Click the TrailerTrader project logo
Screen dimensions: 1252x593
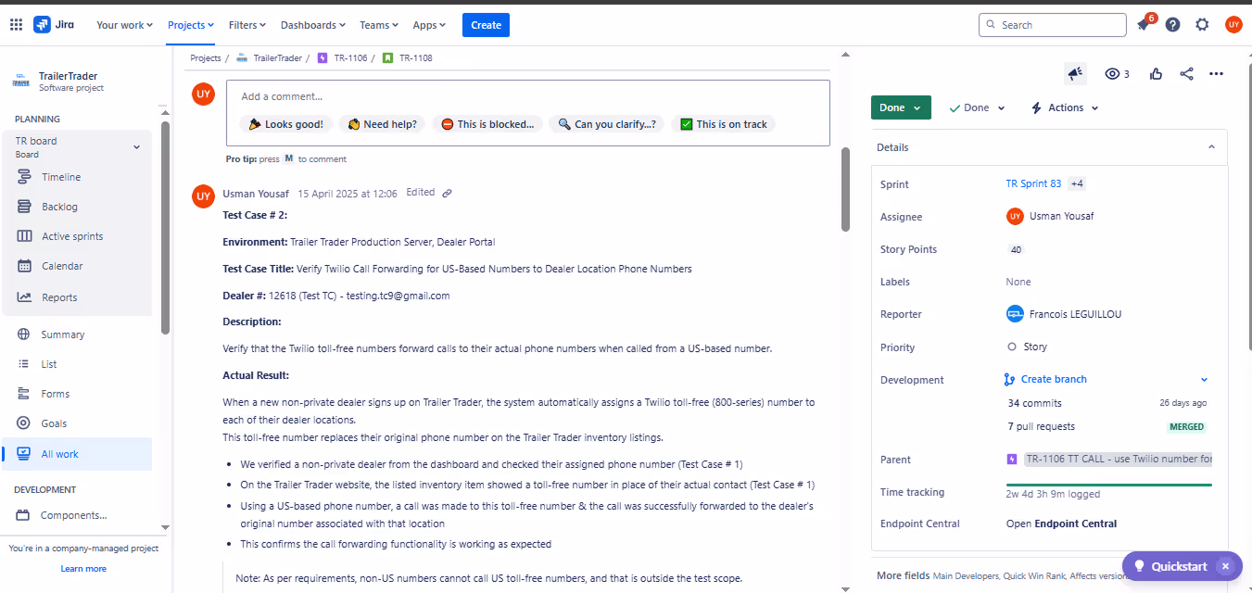click(x=20, y=82)
